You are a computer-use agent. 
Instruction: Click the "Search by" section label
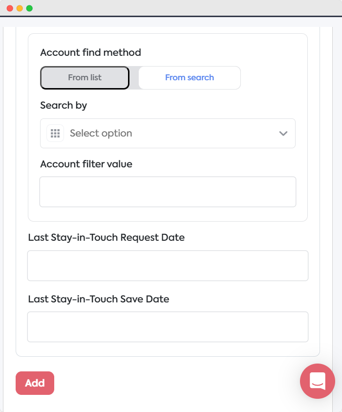(64, 105)
